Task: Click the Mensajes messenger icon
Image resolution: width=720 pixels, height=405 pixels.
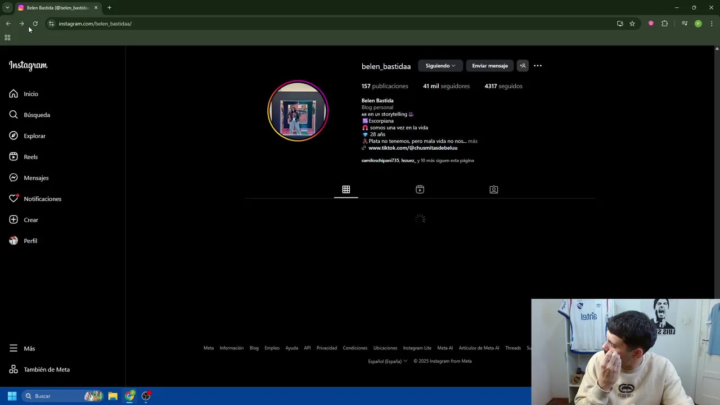Action: click(x=13, y=178)
